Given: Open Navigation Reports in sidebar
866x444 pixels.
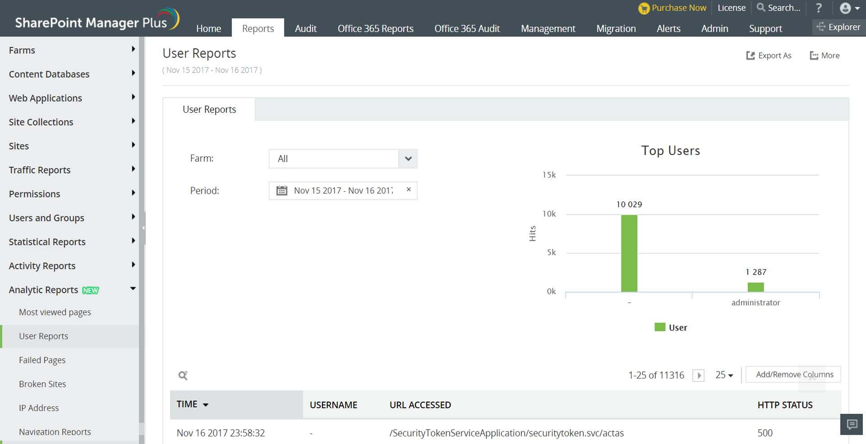Looking at the screenshot, I should tap(55, 431).
